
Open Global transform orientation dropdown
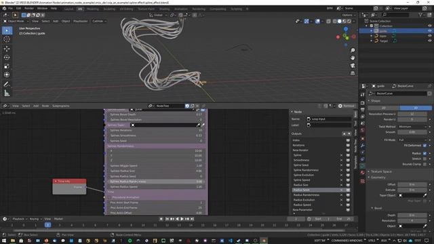coord(158,15)
